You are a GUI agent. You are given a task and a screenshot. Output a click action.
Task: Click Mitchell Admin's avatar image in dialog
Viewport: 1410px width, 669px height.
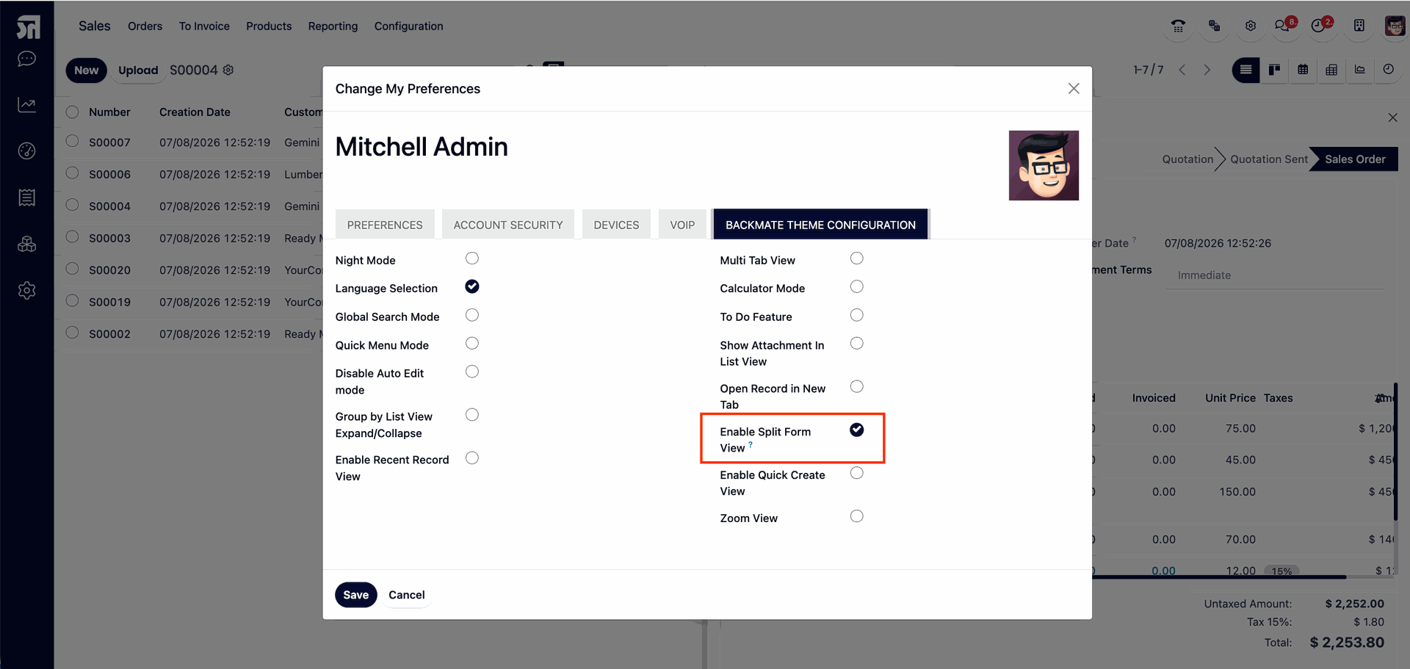click(1044, 165)
